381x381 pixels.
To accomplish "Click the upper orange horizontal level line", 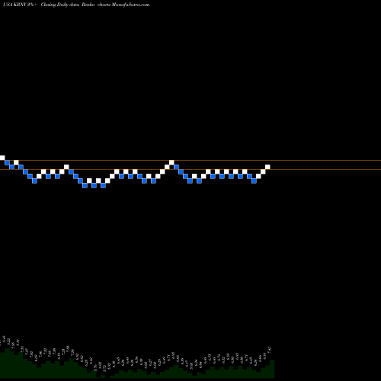I will 190,160.
